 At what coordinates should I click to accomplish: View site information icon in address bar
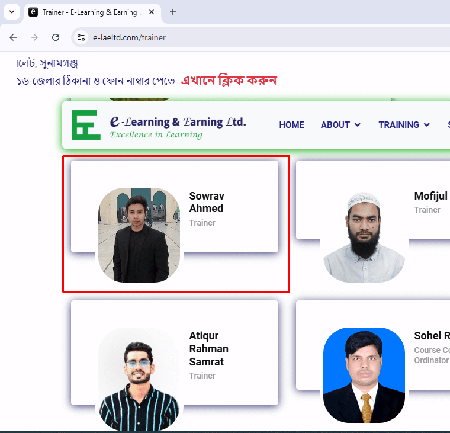(82, 37)
